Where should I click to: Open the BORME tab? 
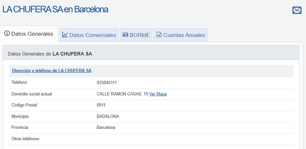click(x=136, y=35)
